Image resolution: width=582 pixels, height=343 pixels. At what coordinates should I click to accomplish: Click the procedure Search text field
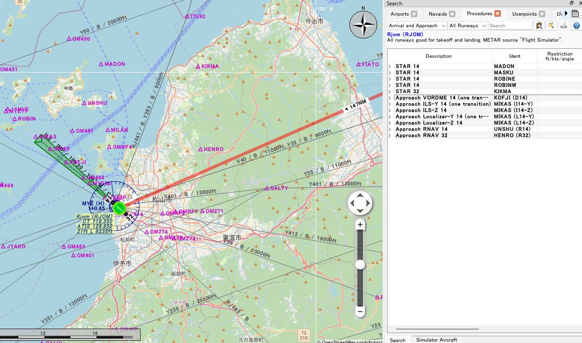click(510, 26)
